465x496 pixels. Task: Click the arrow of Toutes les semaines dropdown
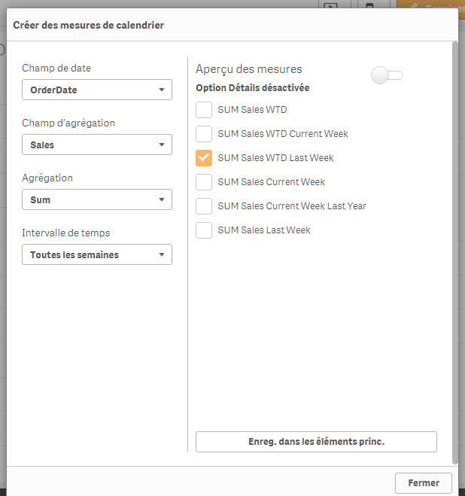(162, 255)
